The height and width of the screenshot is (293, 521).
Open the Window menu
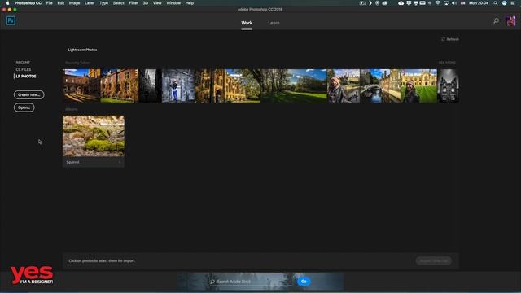pyautogui.click(x=173, y=3)
